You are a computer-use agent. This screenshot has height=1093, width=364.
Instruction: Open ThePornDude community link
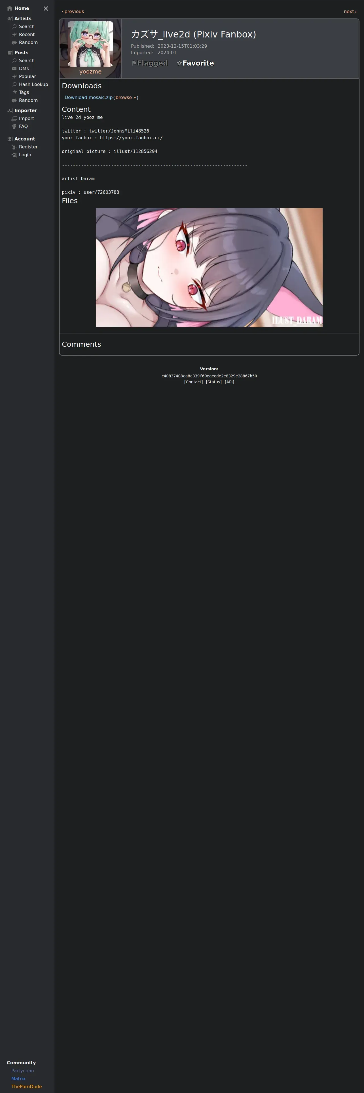[x=26, y=1087]
